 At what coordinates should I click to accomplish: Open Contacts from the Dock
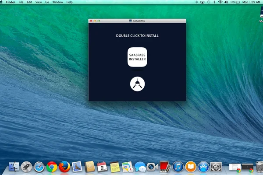pos(90,167)
